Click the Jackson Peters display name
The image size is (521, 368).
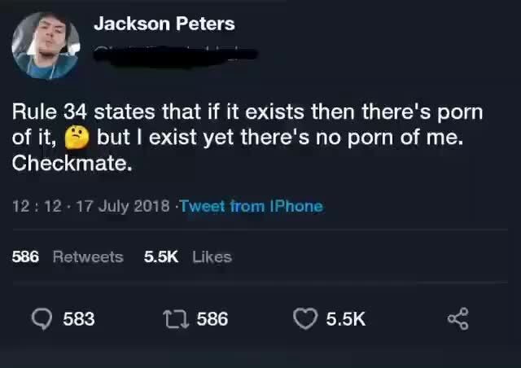164,24
